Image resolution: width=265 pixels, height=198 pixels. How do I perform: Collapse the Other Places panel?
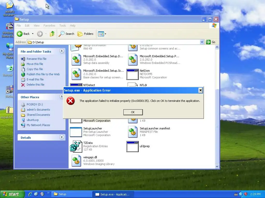pyautogui.click(x=62, y=97)
